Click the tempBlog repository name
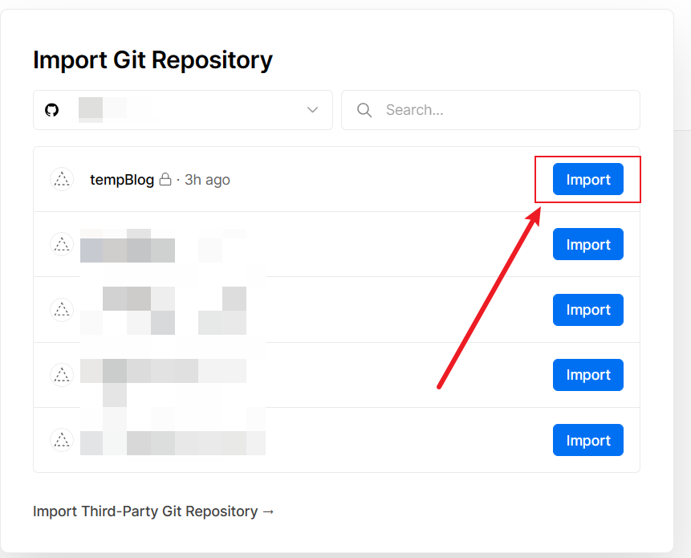This screenshot has height=558, width=691. click(122, 180)
